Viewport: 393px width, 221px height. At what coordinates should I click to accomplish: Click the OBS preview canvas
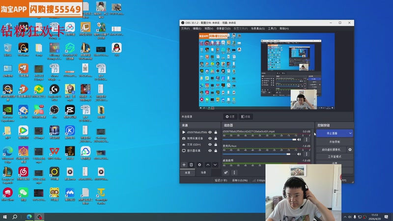click(267, 71)
